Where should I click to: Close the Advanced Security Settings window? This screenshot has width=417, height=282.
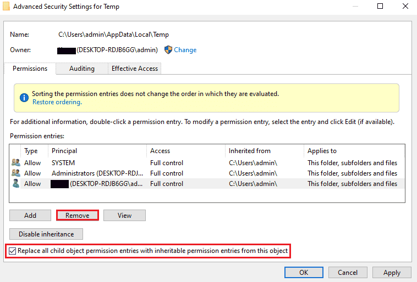coord(405,6)
